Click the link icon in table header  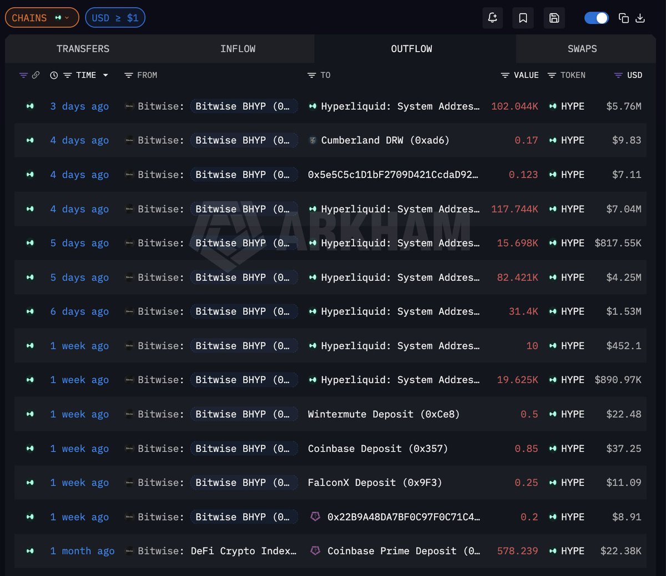[36, 75]
